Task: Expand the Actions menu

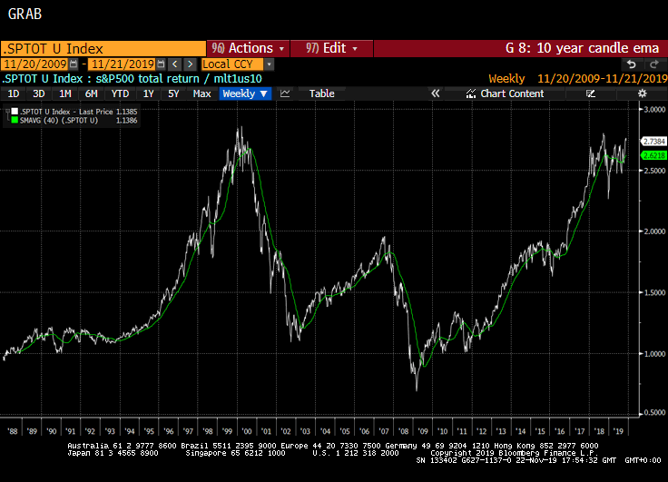Action: click(249, 48)
